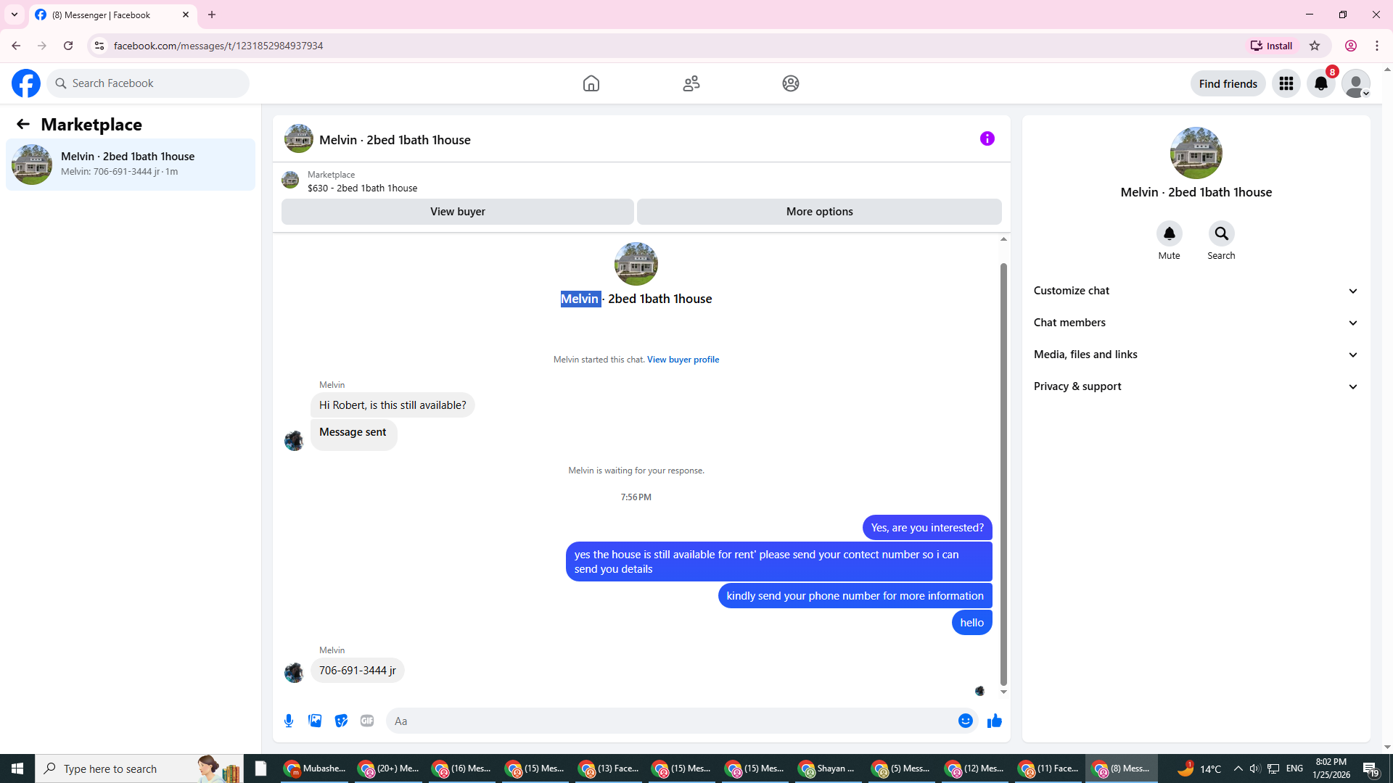The height and width of the screenshot is (783, 1393).
Task: Select the Messenger | Facebook browser tab
Action: coord(112,14)
